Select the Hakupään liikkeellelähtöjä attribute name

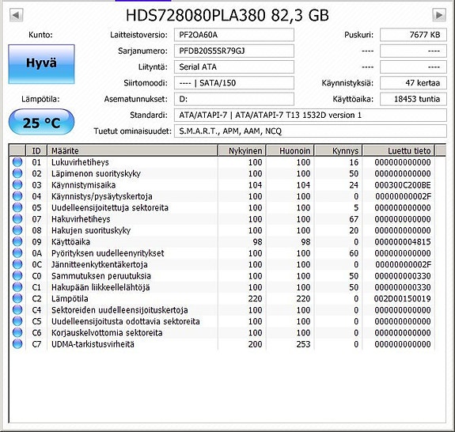click(x=100, y=287)
